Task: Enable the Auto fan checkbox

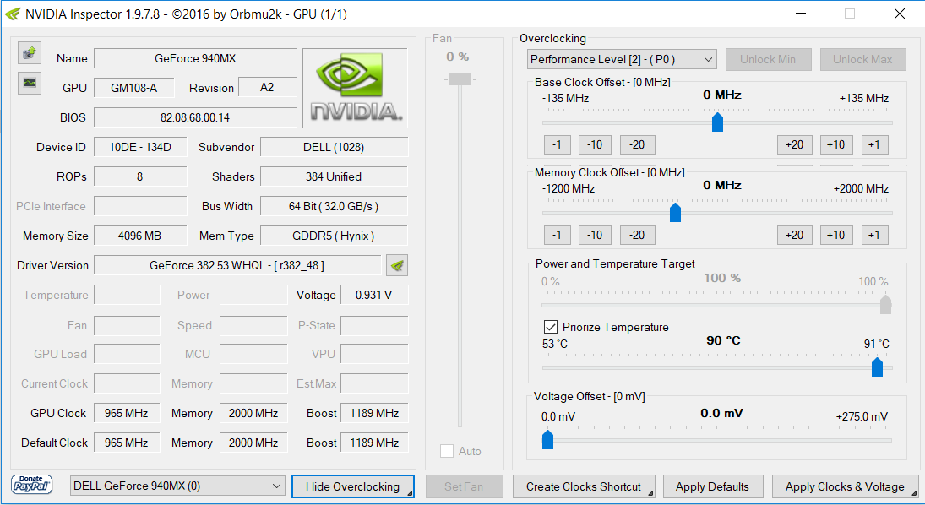Action: pos(447,451)
